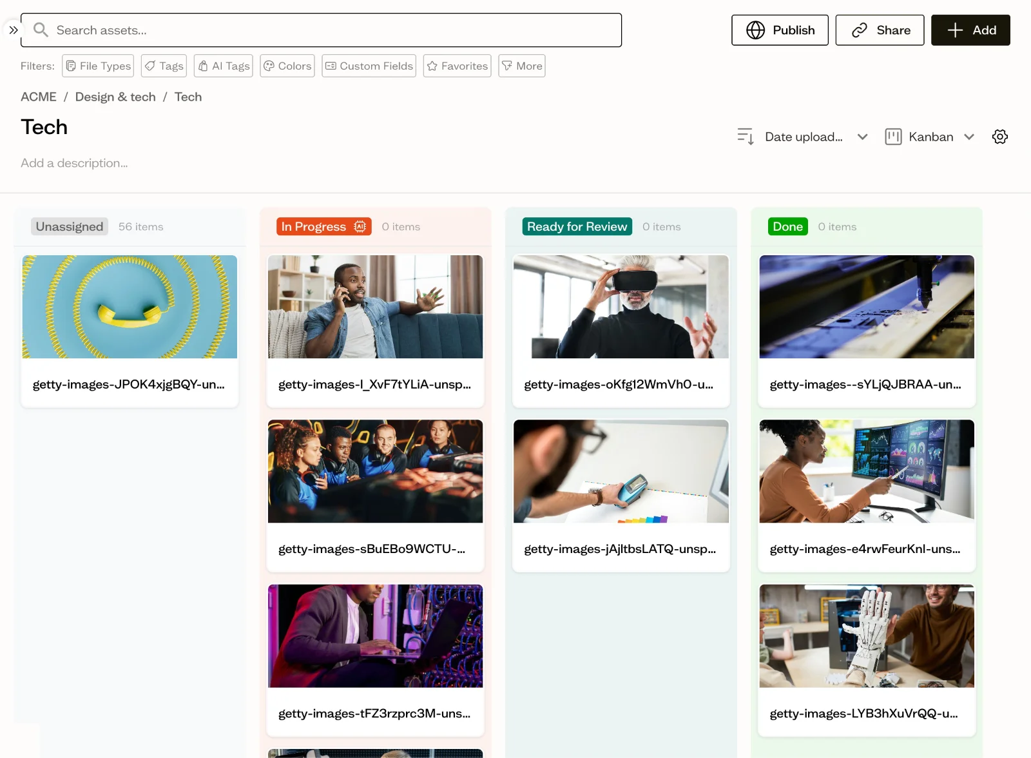Click the 56 items count
The image size is (1031, 758).
[141, 227]
